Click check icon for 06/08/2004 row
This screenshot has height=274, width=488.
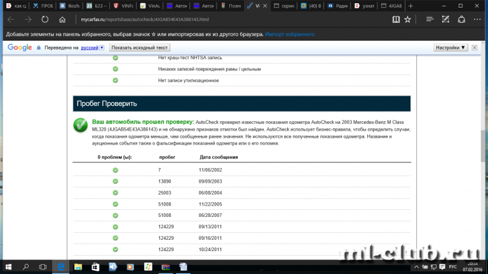pyautogui.click(x=116, y=193)
